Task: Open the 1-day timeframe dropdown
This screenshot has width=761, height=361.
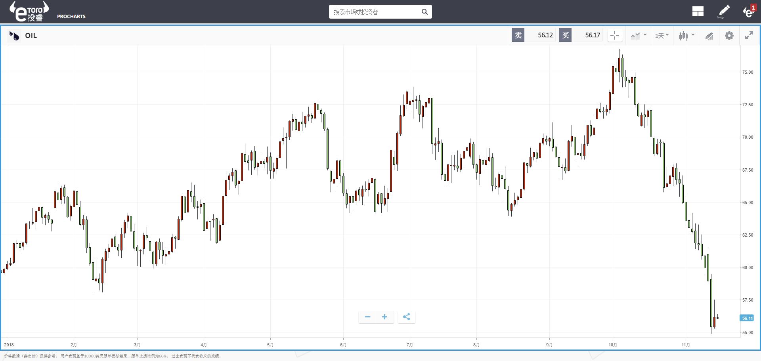Action: click(x=662, y=36)
